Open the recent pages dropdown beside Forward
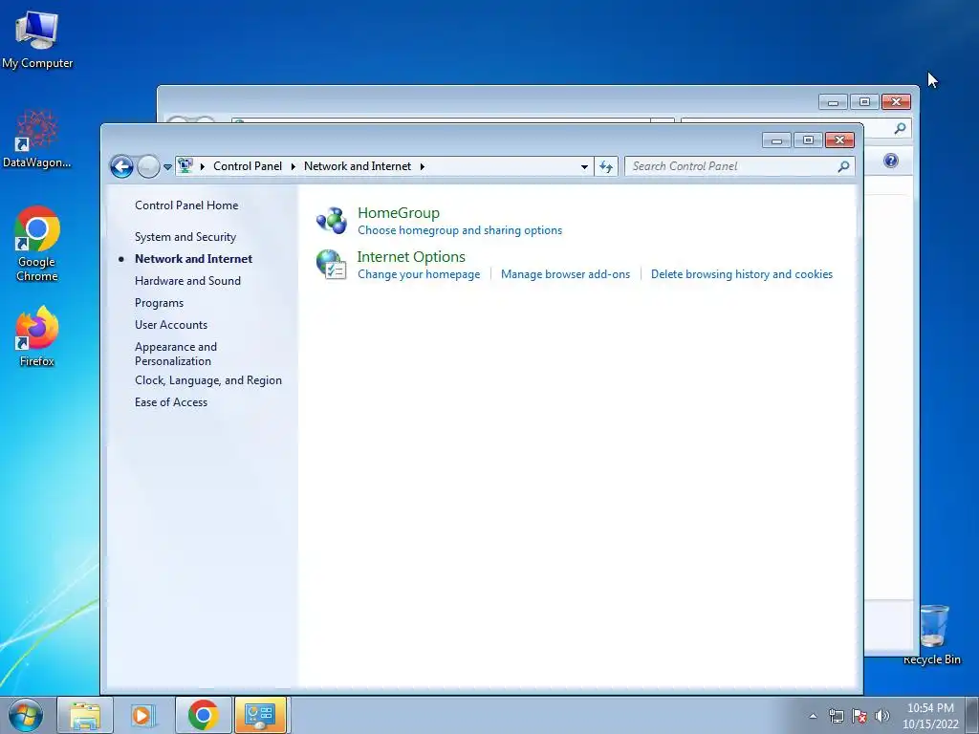Image resolution: width=979 pixels, height=734 pixels. pyautogui.click(x=167, y=166)
